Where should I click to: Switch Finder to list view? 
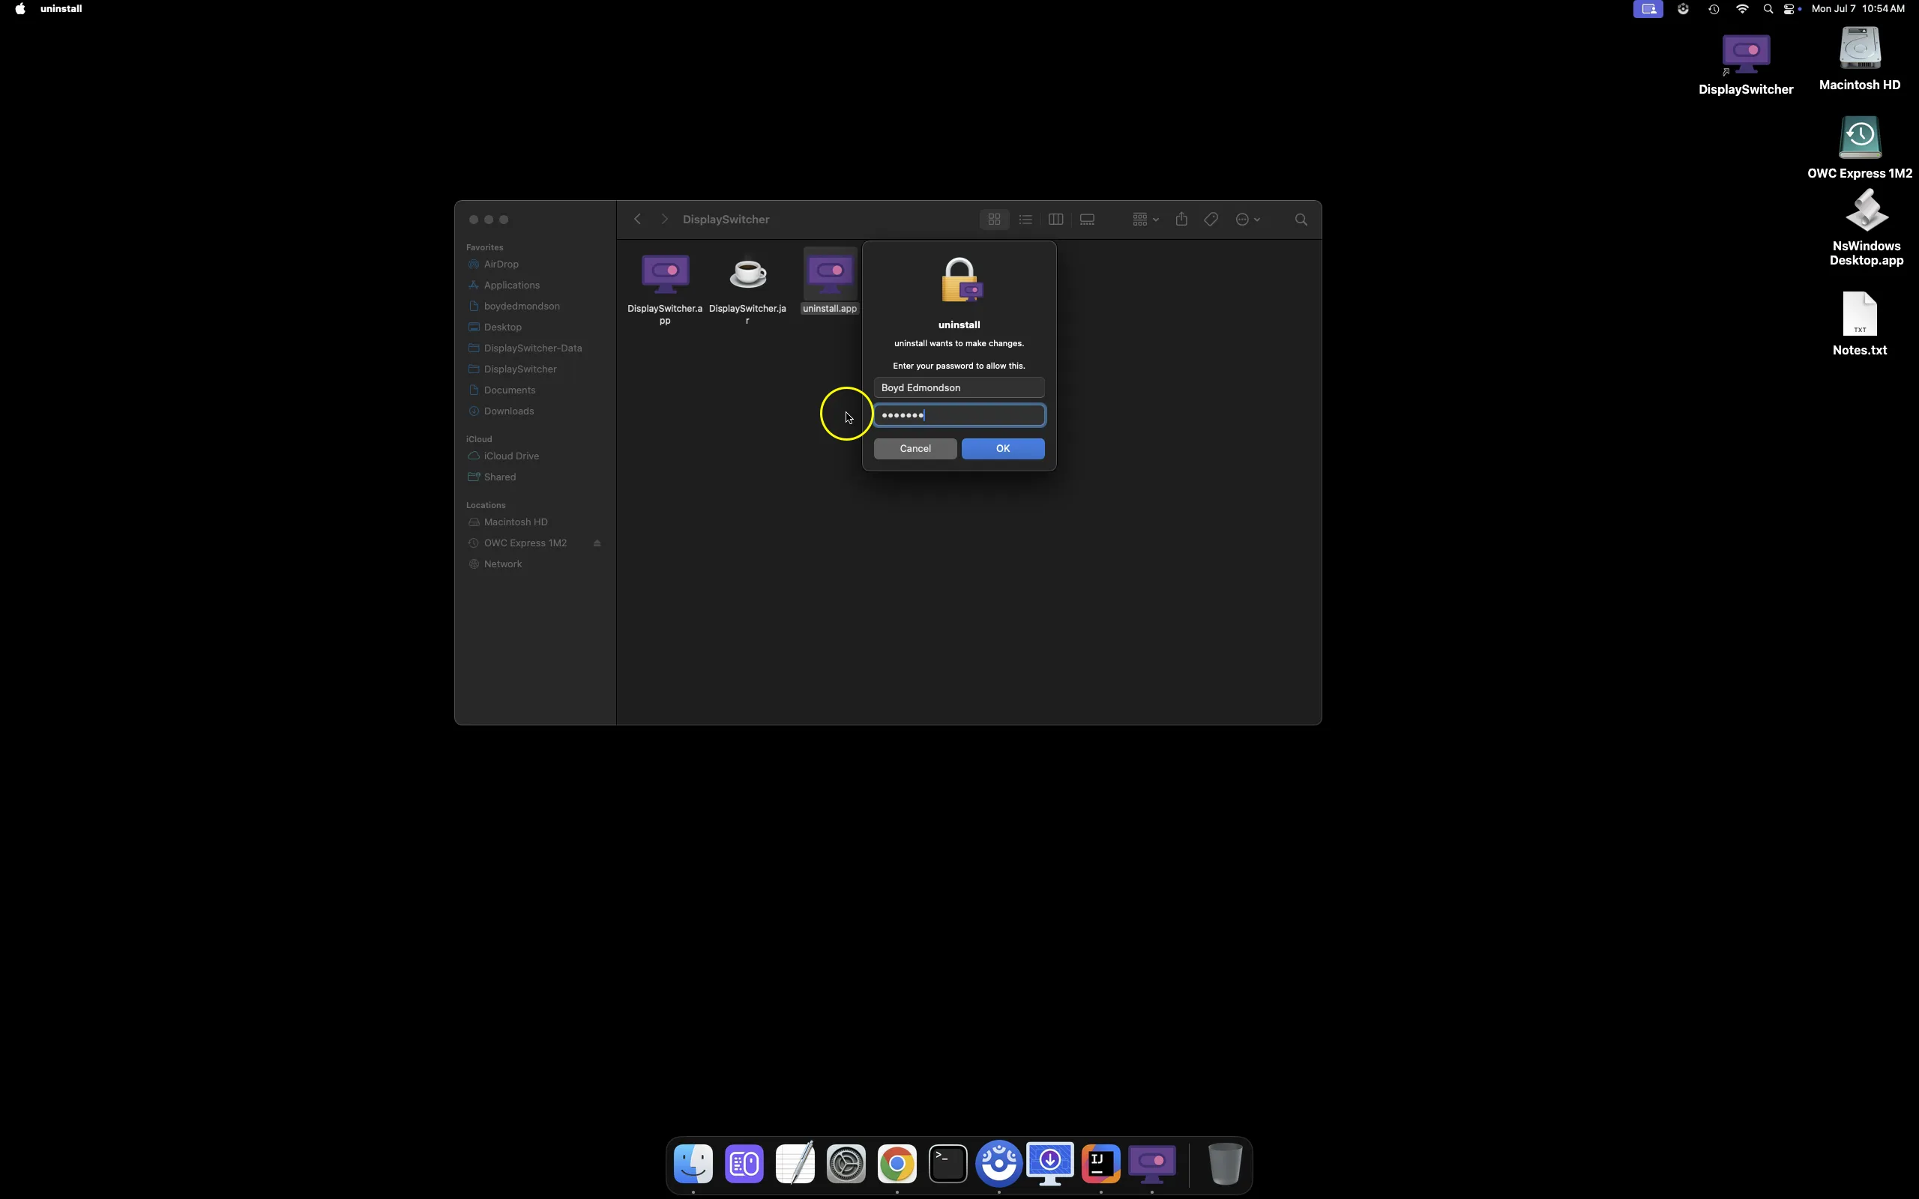pos(1025,220)
